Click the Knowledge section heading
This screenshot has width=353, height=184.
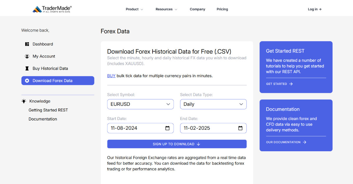point(40,101)
